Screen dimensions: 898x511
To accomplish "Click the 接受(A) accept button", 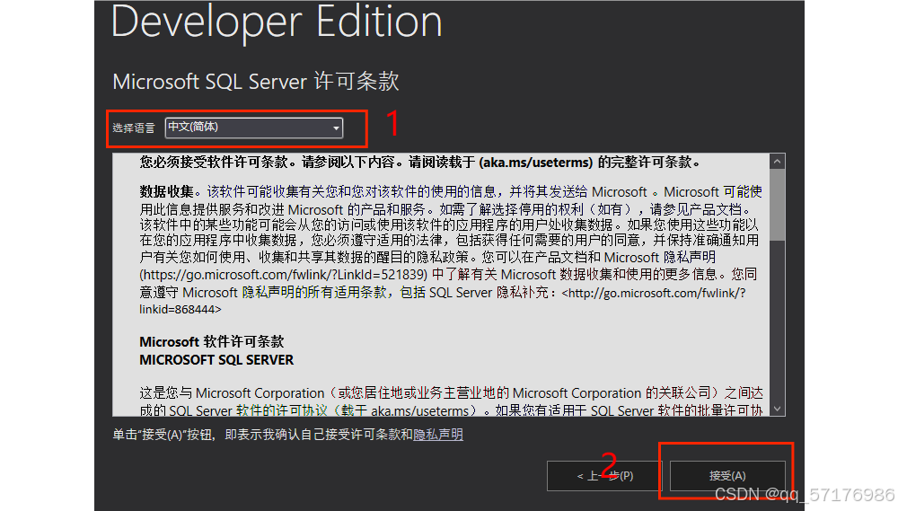I will (727, 475).
